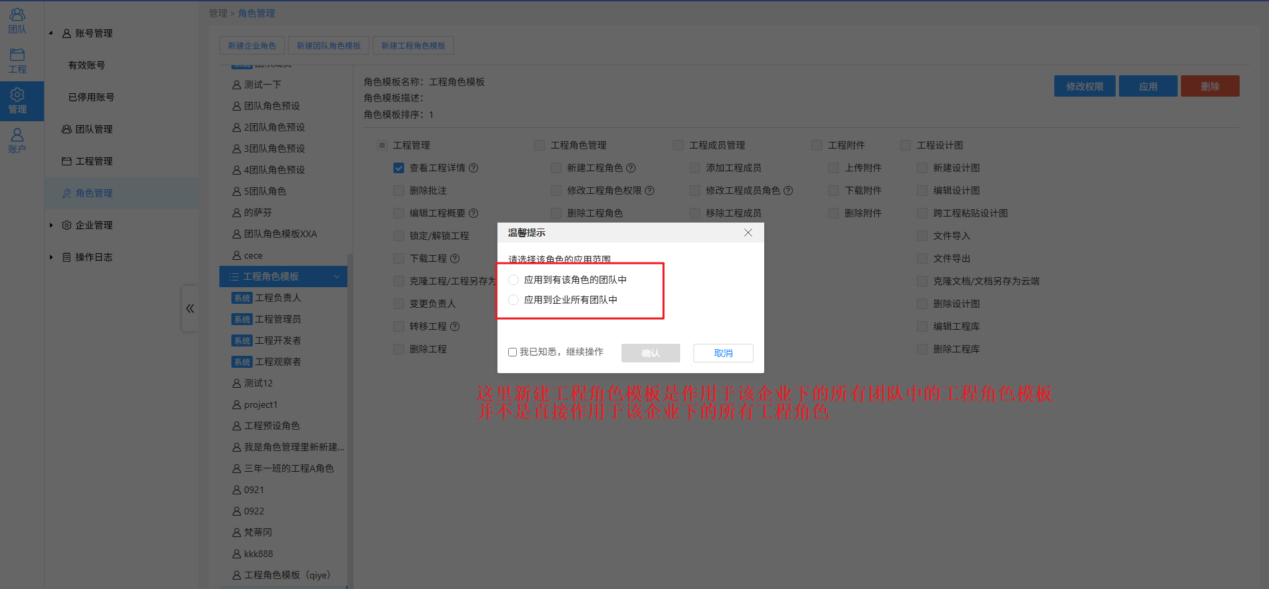1269x589 pixels.
Task: Show help tooltip for 编辑工程概要
Action: click(473, 213)
